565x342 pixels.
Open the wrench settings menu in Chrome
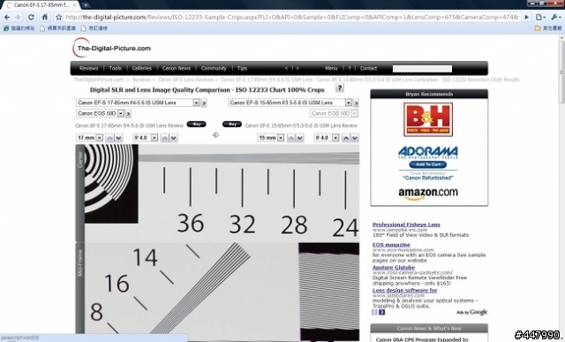tap(555, 17)
